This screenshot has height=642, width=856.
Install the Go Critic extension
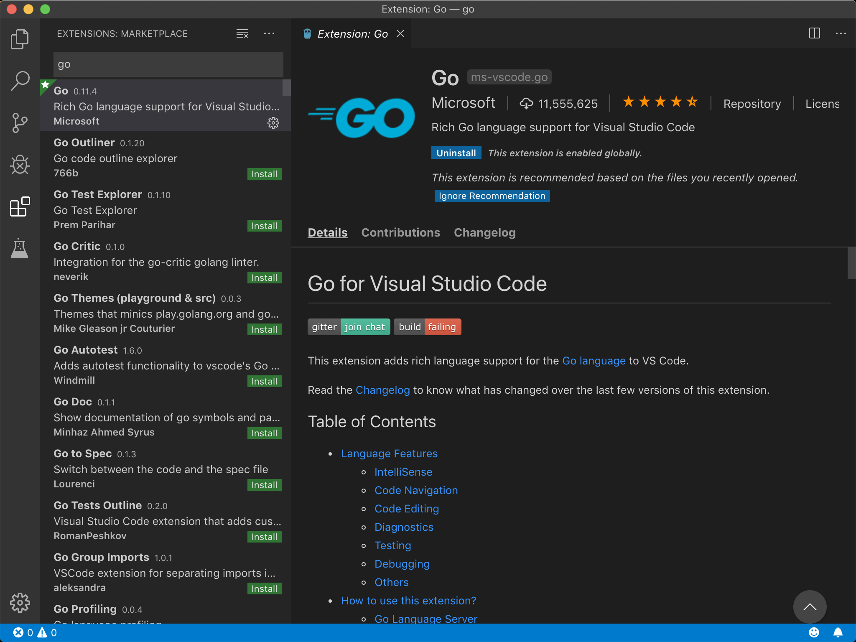tap(264, 278)
